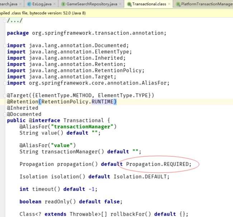Click the package keyword
Screen dimensions: 233x217
18,33
